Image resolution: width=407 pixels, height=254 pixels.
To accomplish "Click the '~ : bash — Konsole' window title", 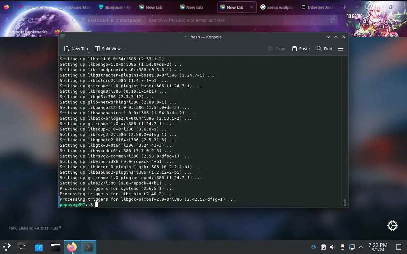I will pyautogui.click(x=203, y=37).
